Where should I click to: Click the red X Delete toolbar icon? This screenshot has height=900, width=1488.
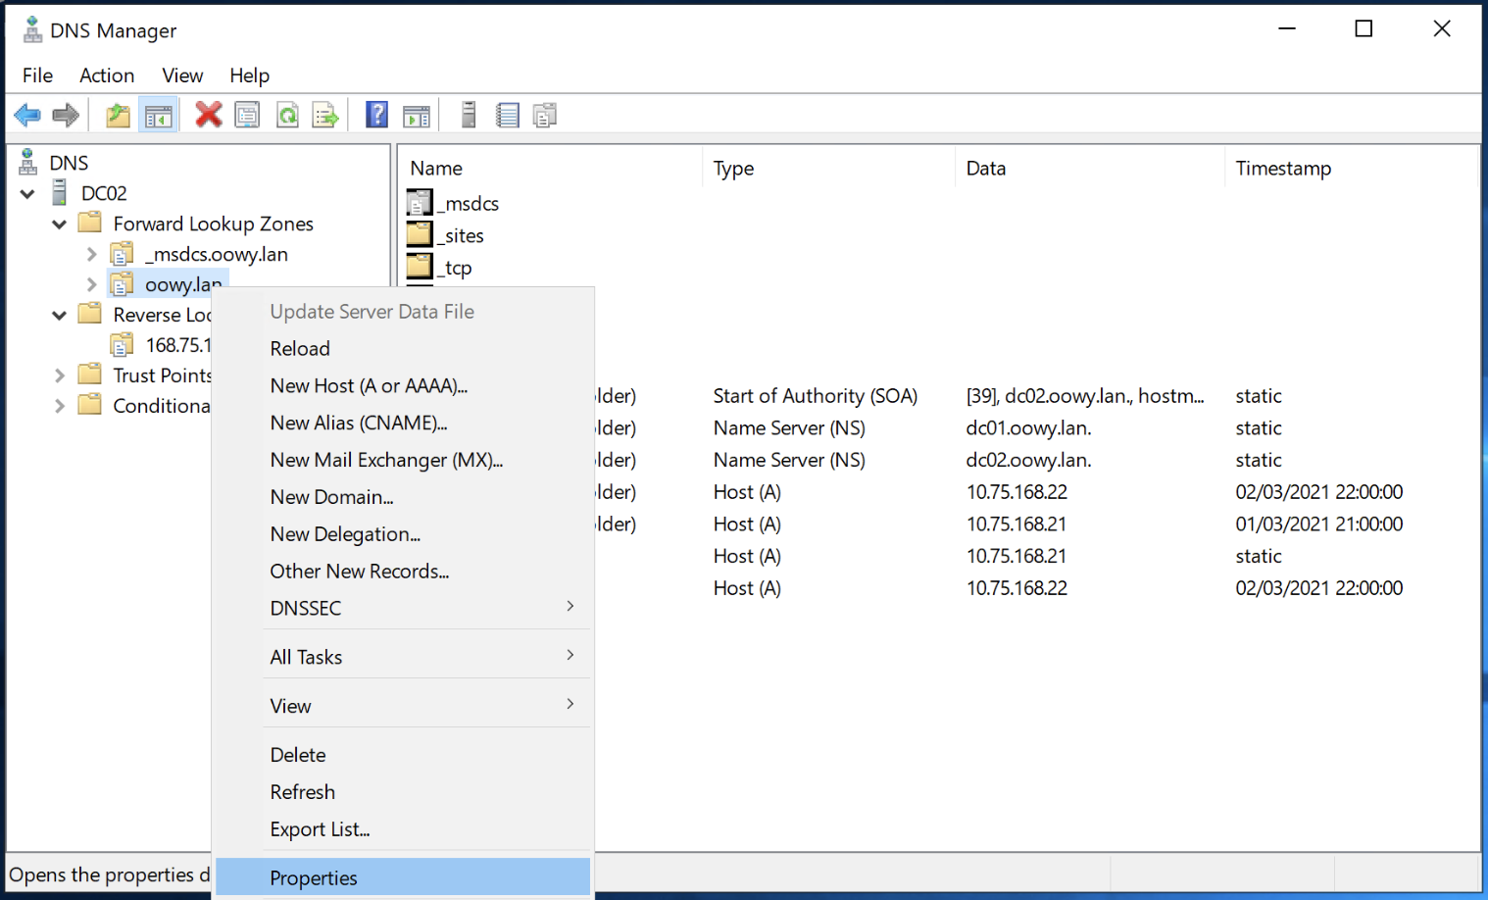(208, 116)
